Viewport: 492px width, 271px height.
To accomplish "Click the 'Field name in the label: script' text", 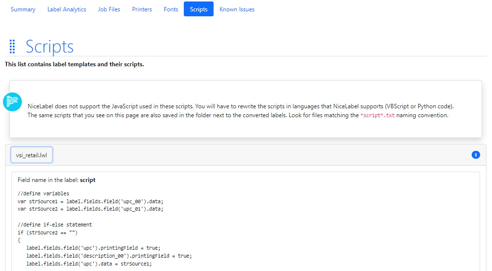I will [56, 180].
